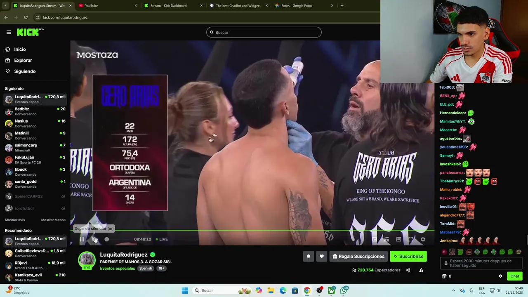Viewport: 528px width, 297px height.
Task: Switch to the ChatBot and Widgets tab
Action: 238,6
